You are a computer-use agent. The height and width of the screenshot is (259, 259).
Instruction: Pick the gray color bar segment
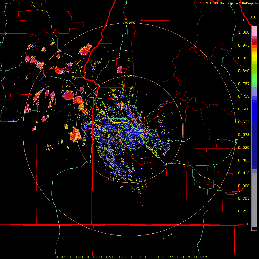click(x=254, y=200)
